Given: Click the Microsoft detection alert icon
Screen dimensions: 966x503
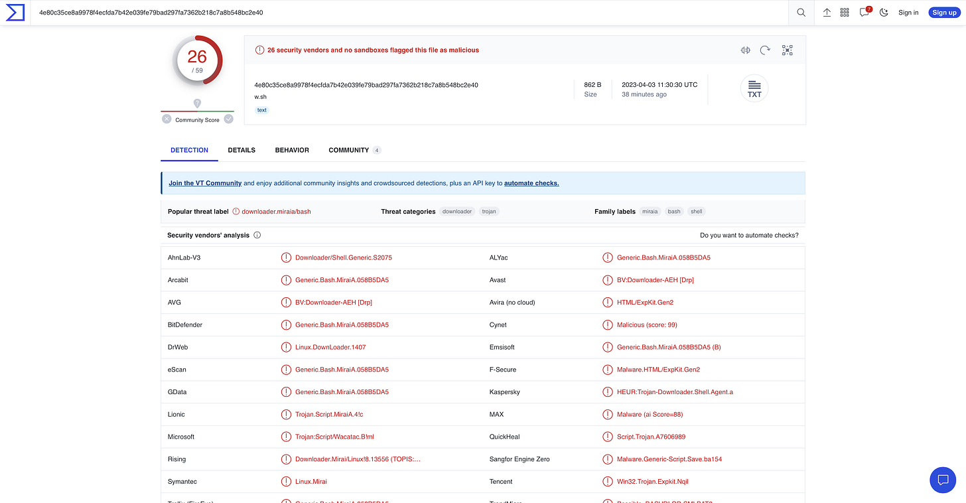Looking at the screenshot, I should click(286, 437).
